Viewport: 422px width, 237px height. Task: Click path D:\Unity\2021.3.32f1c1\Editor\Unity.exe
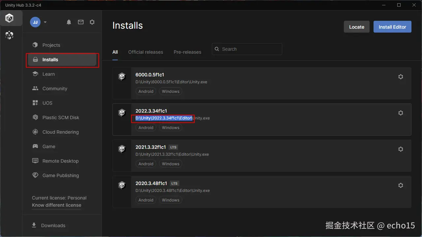coord(172,154)
